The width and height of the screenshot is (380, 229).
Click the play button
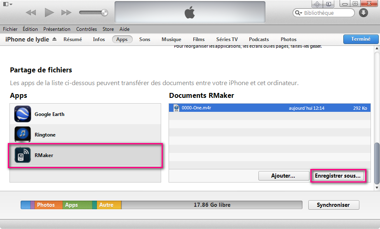[49, 13]
